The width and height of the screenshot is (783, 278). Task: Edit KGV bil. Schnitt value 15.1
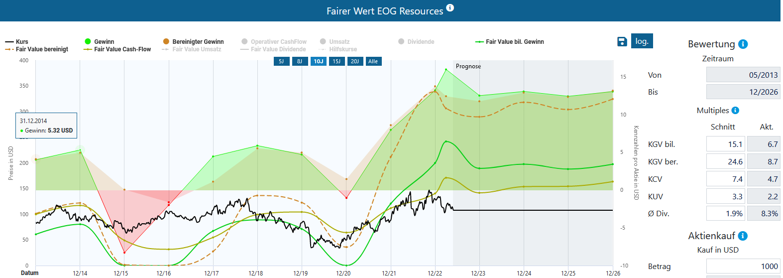[726, 144]
